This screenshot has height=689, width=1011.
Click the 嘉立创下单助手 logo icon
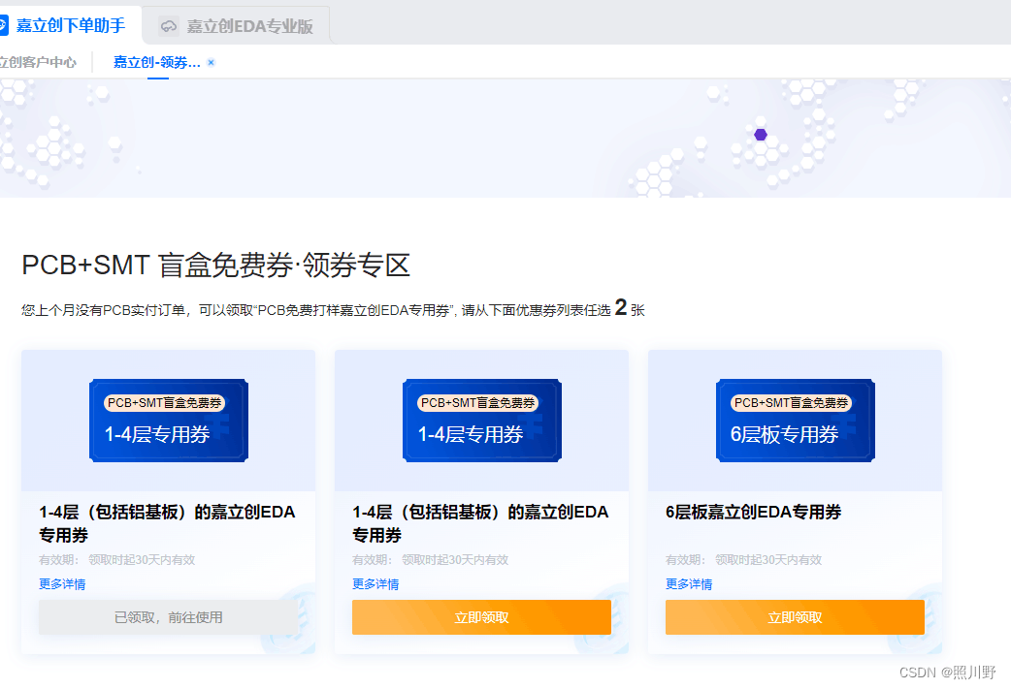(x=3, y=26)
